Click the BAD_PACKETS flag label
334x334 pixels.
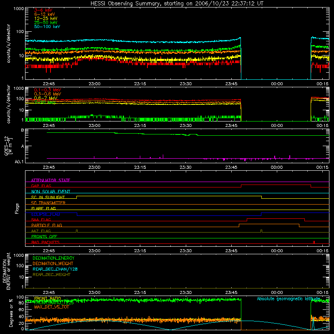click(46, 242)
